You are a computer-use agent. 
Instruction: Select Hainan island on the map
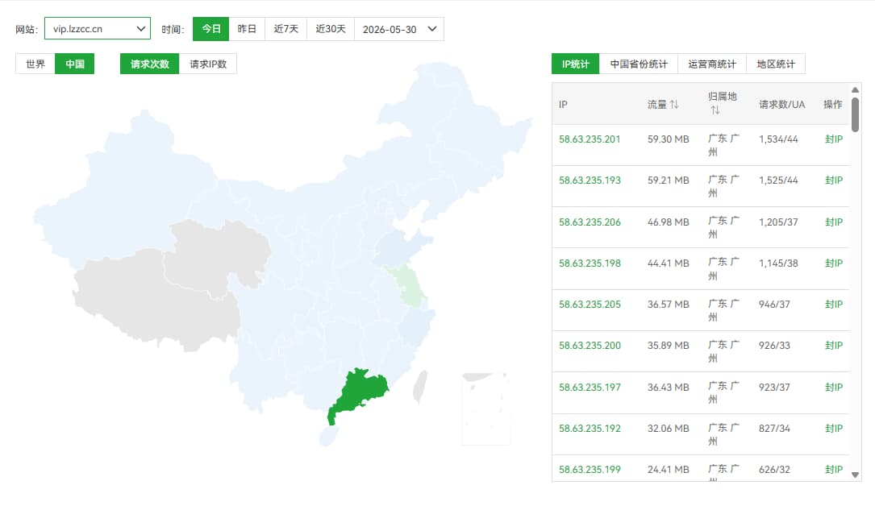point(329,436)
